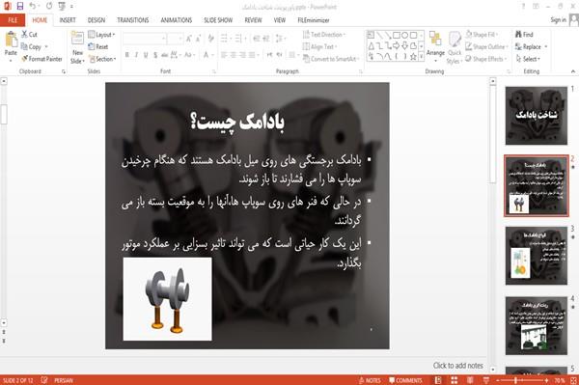The image size is (579, 385).
Task: Toggle numbered list
Action: [238, 38]
